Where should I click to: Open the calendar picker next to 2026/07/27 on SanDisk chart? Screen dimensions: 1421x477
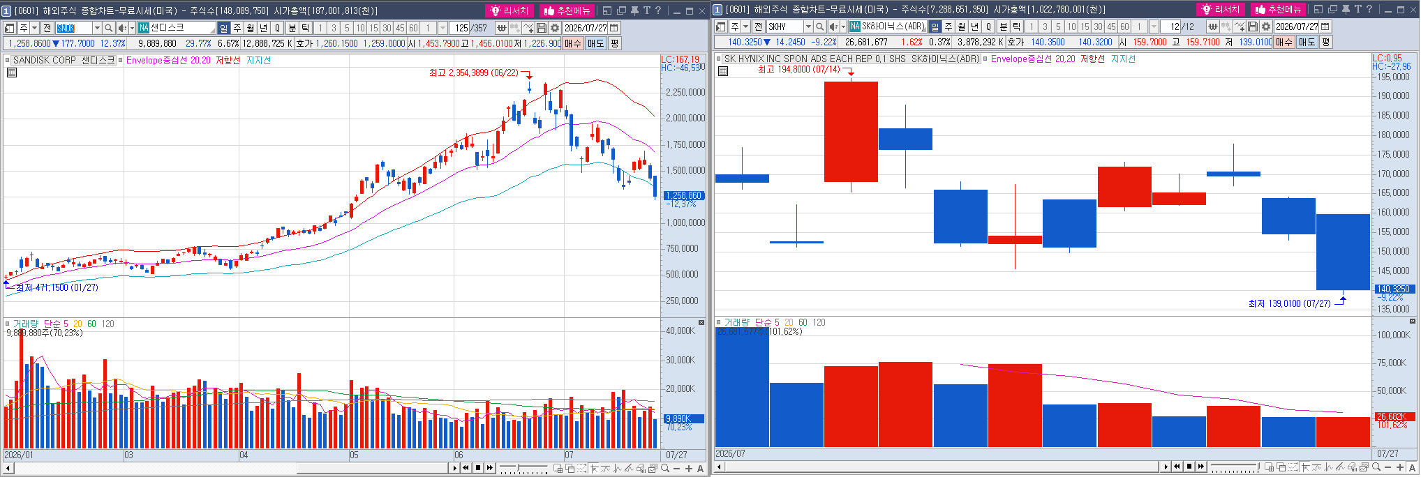[614, 28]
